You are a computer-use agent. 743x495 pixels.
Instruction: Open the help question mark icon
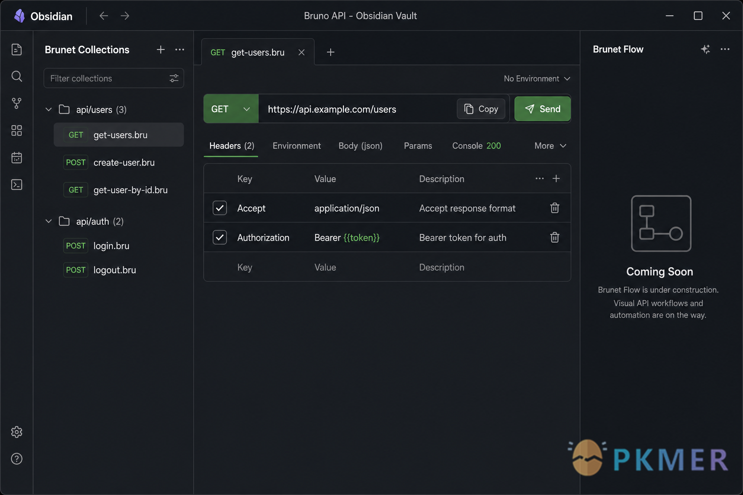pos(16,459)
